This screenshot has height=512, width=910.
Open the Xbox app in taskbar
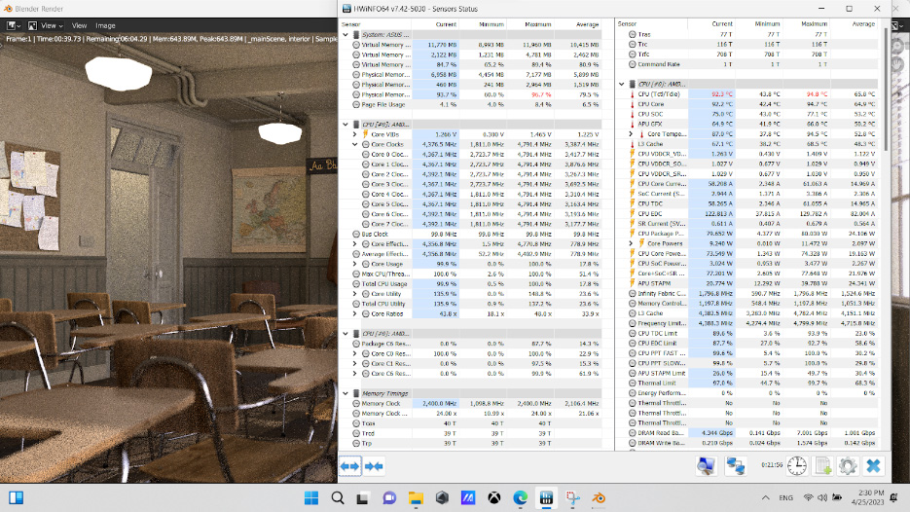click(x=493, y=498)
